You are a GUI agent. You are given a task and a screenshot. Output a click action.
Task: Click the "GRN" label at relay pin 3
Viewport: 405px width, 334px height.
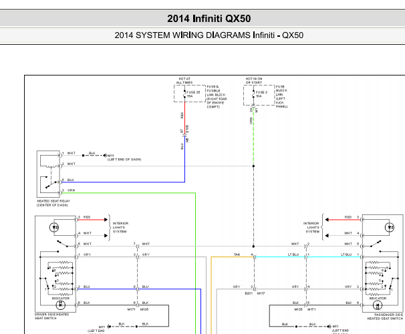coord(71,190)
